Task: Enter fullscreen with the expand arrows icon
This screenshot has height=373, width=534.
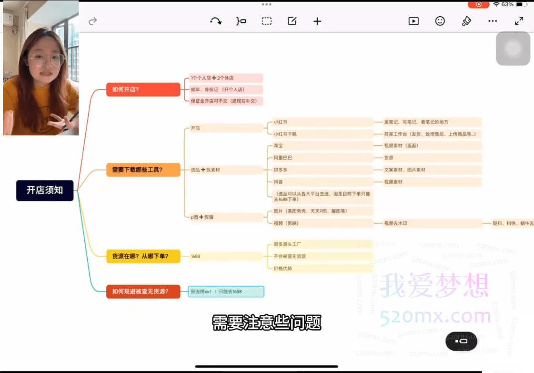Action: click(x=519, y=21)
